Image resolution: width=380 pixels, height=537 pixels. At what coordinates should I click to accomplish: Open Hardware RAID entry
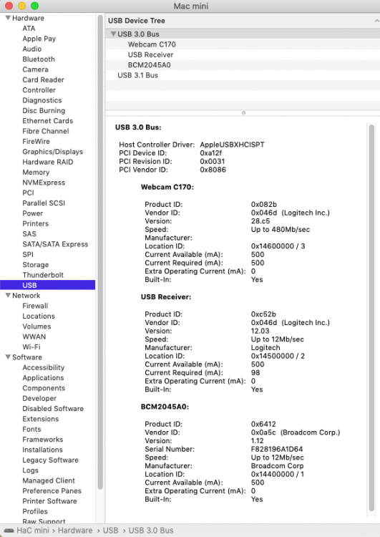click(x=47, y=162)
